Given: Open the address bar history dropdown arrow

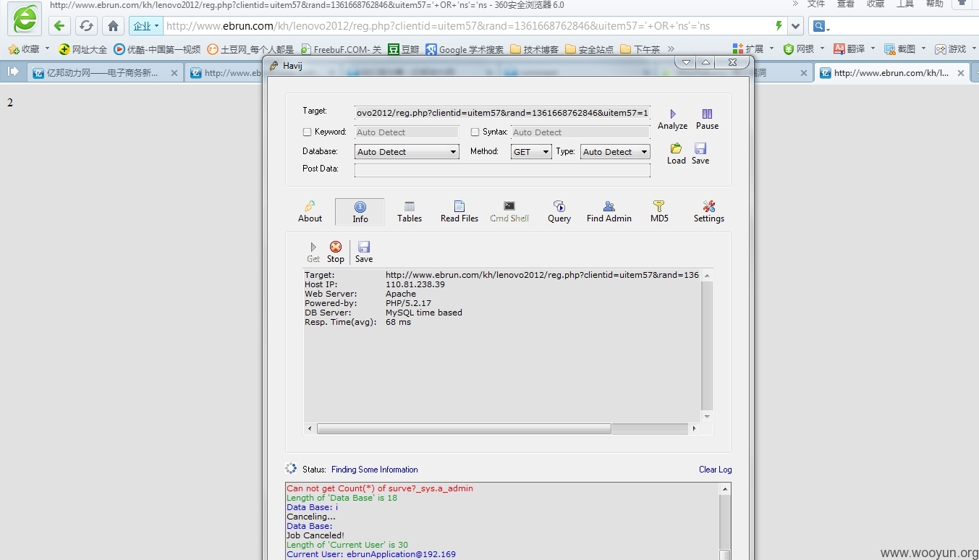Looking at the screenshot, I should pos(796,26).
